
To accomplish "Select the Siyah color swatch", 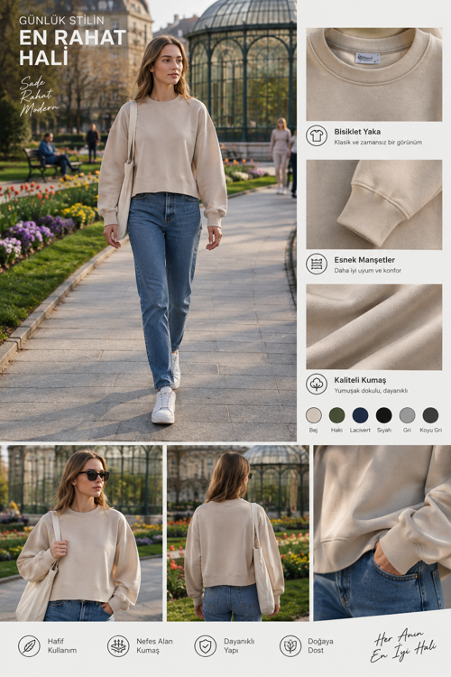I will [x=383, y=415].
